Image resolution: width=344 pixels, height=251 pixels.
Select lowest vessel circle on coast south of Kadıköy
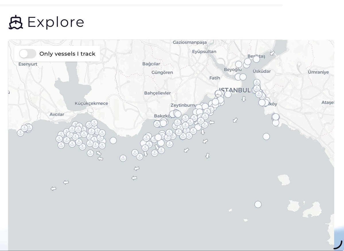click(x=275, y=123)
